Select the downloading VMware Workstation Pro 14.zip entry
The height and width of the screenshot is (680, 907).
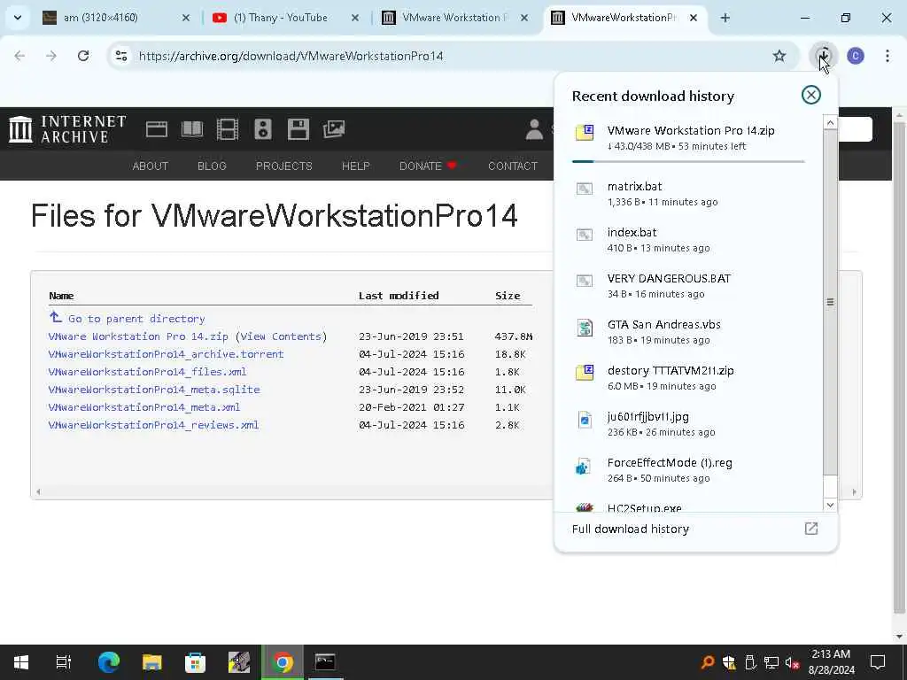pos(688,137)
